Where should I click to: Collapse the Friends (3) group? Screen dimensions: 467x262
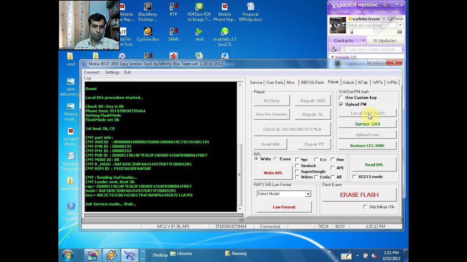click(332, 57)
